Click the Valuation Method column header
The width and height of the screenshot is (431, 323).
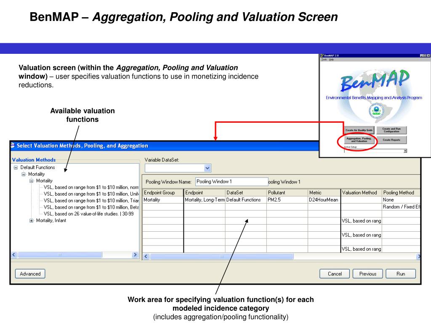pos(362,193)
